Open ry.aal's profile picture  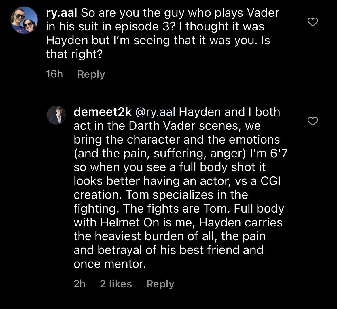pyautogui.click(x=24, y=20)
